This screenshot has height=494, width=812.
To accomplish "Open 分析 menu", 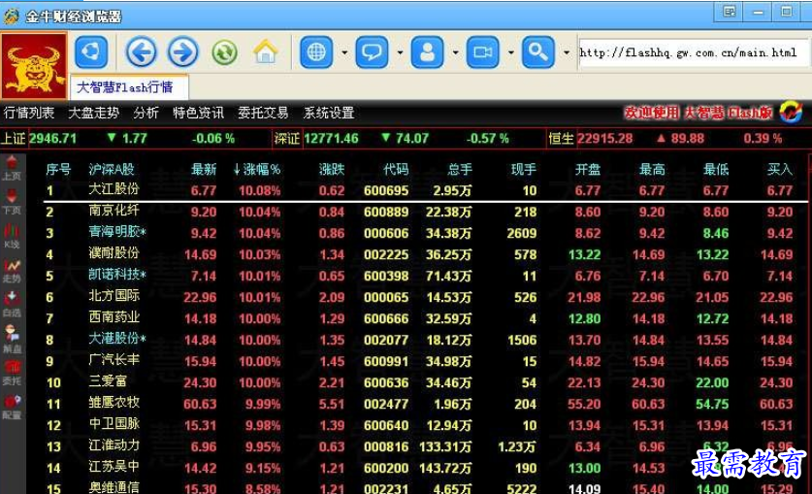I will click(x=146, y=113).
